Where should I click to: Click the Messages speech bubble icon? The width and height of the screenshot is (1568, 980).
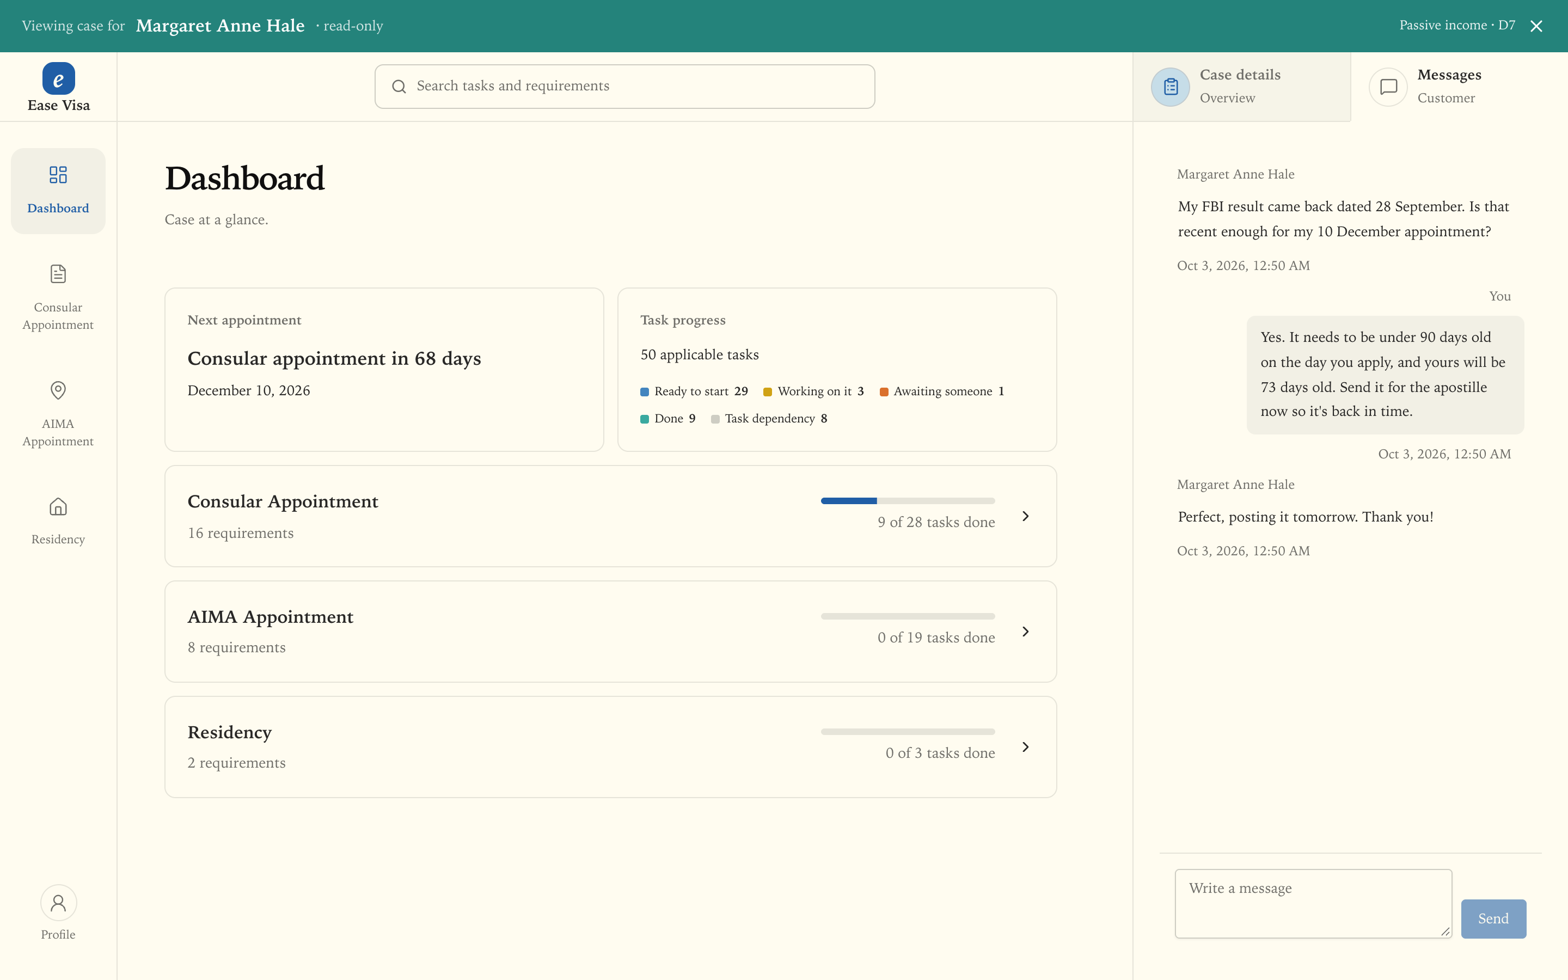tap(1388, 87)
